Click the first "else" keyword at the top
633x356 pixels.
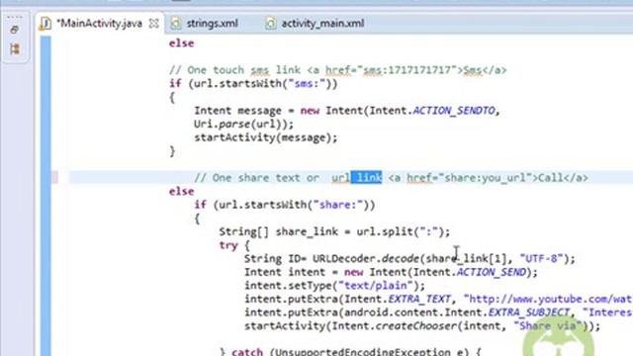181,44
